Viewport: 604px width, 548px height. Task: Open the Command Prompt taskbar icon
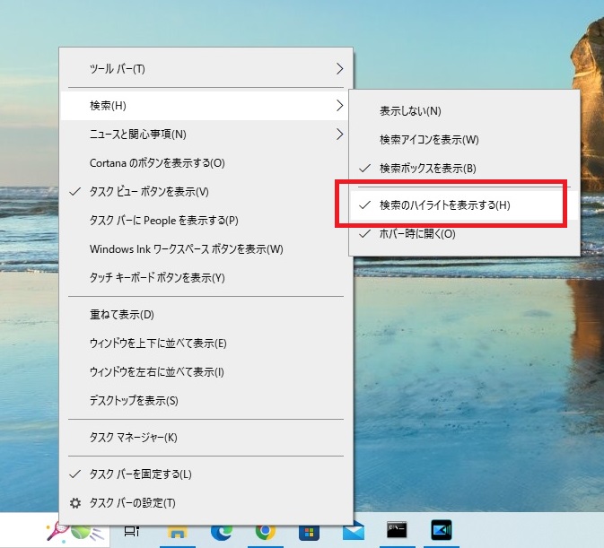coord(397,530)
